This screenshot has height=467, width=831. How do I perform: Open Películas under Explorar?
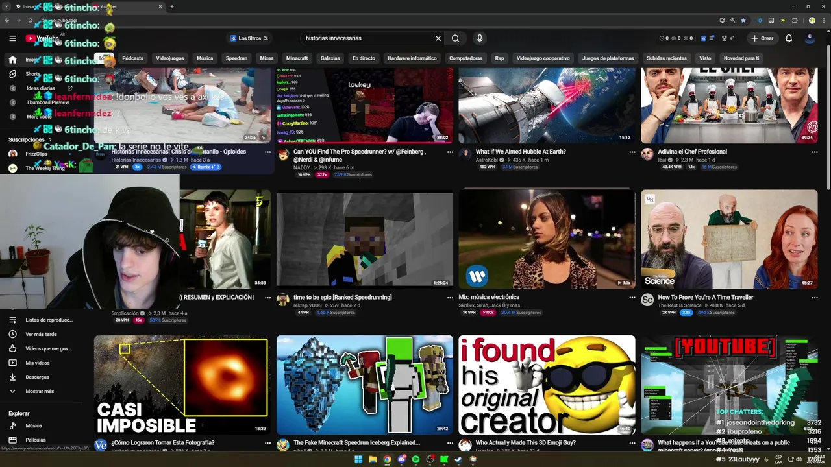coord(36,440)
